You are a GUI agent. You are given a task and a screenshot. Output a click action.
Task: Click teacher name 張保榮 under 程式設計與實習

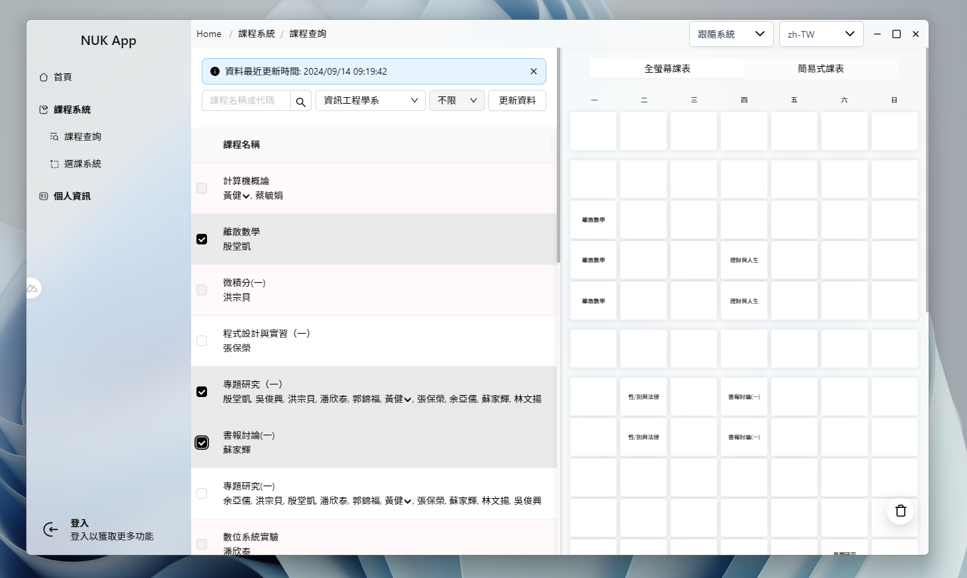(237, 348)
